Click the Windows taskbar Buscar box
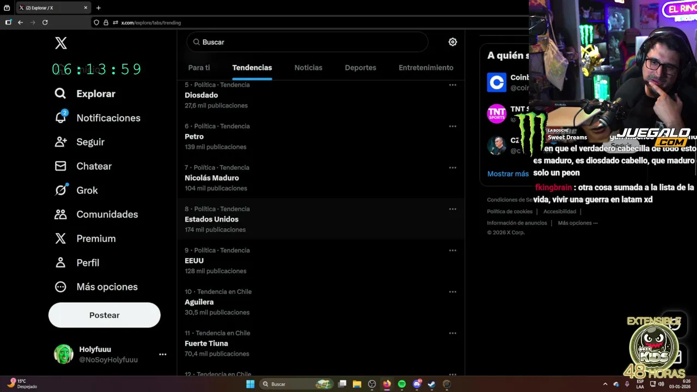The width and height of the screenshot is (697, 392). click(296, 384)
